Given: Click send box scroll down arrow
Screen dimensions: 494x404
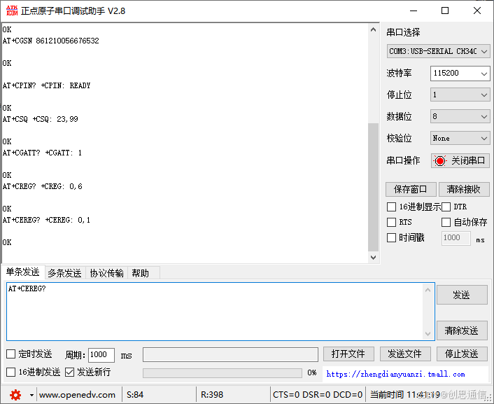Looking at the screenshot, I should click(428, 334).
